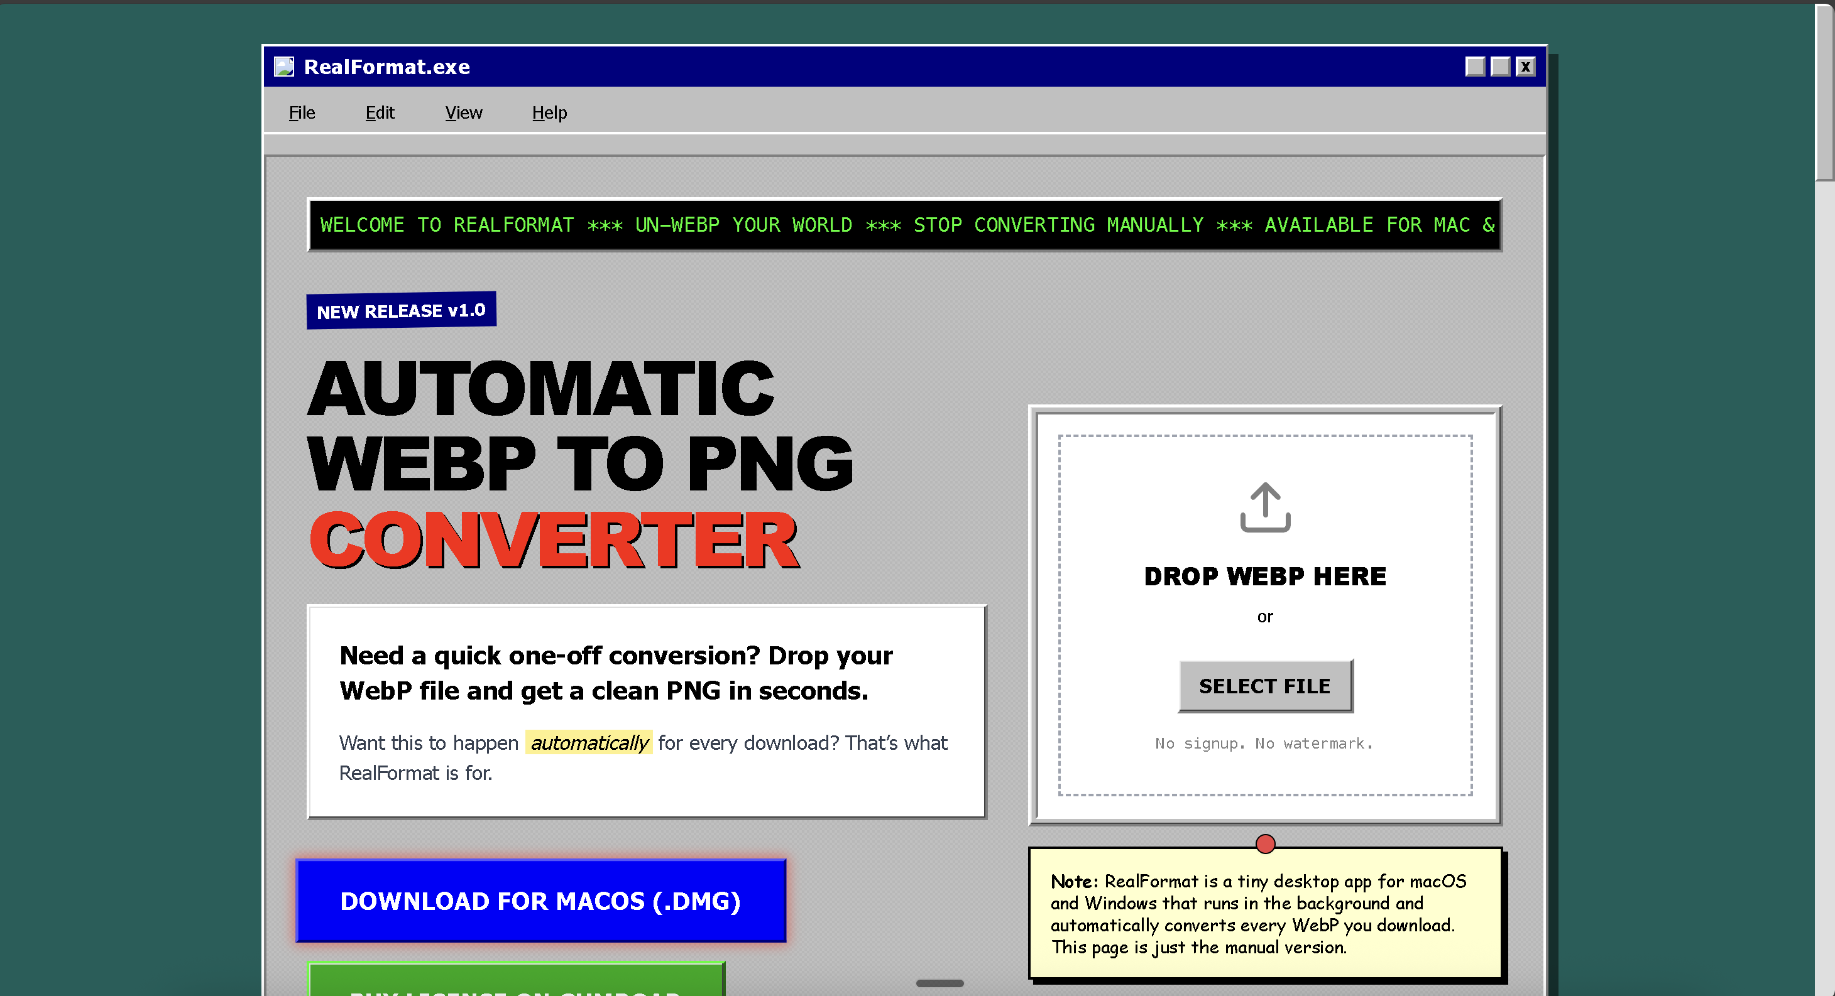Click the green scrolling welcome marquee

click(905, 225)
